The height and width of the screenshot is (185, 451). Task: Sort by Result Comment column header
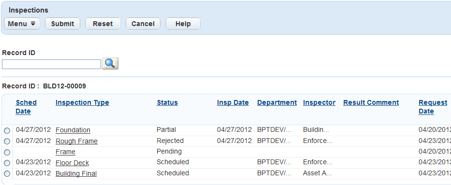coord(371,102)
